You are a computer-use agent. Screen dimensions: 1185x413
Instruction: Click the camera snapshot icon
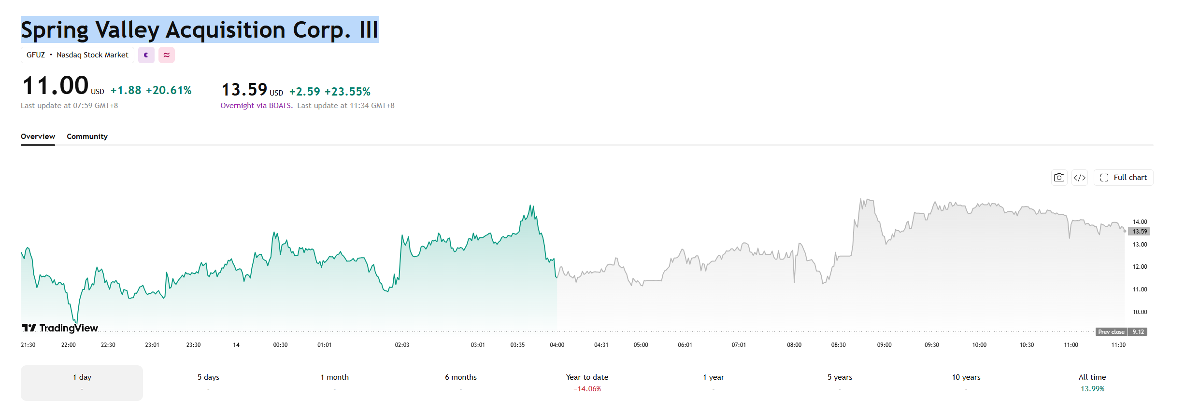point(1059,178)
